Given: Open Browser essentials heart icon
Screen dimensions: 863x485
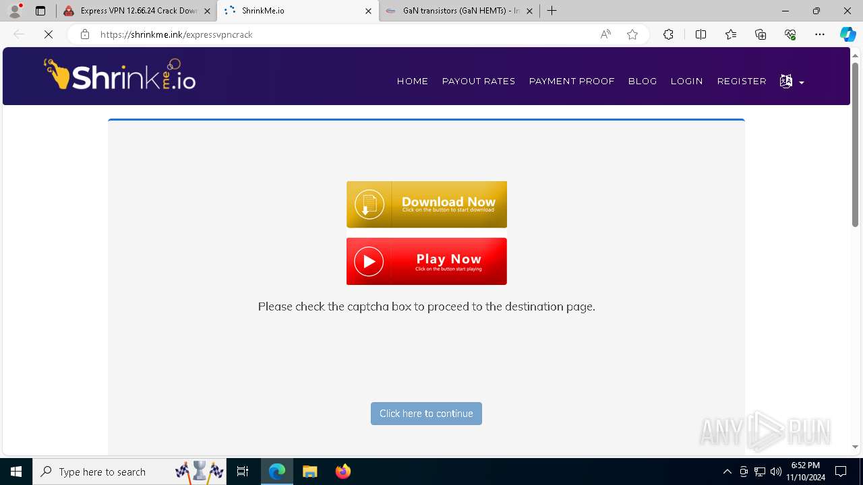Looking at the screenshot, I should (x=790, y=34).
